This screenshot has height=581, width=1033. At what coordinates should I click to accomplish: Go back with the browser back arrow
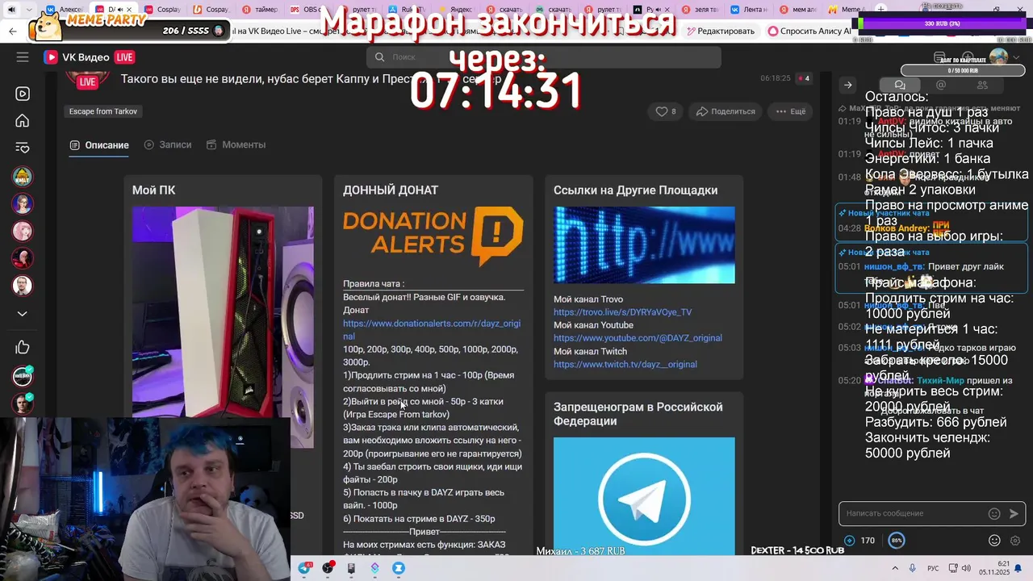pyautogui.click(x=13, y=31)
